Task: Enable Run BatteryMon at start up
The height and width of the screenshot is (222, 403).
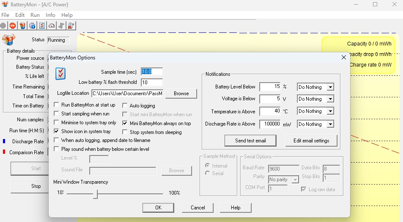Action: click(57, 105)
